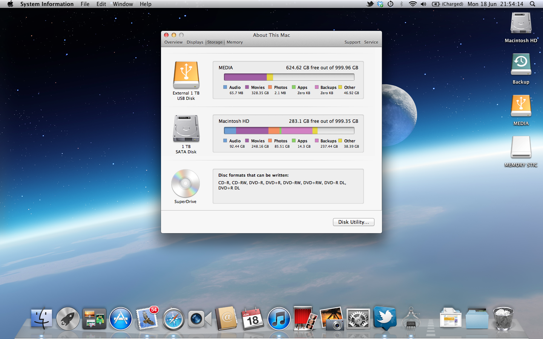Click the Macintosh HD Photos 85.51 GB value
Screen dimensions: 543x339
(x=282, y=147)
